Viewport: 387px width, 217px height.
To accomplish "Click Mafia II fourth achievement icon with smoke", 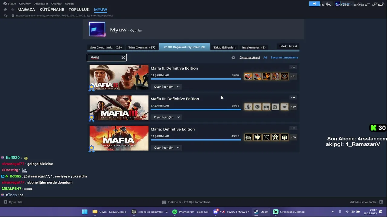I will click(275, 76).
